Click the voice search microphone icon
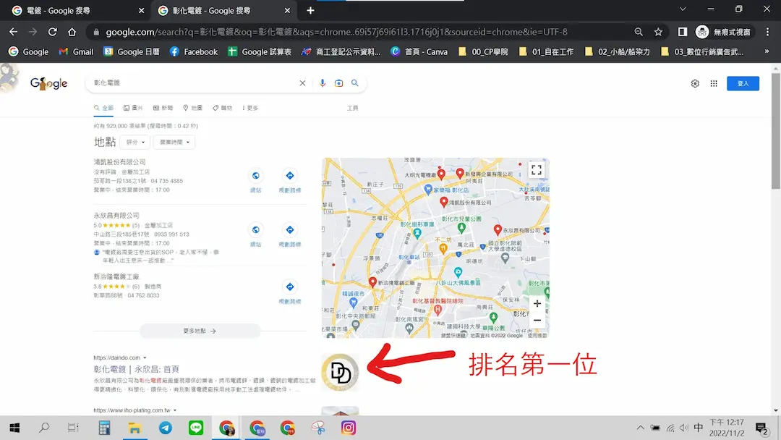 pyautogui.click(x=323, y=83)
